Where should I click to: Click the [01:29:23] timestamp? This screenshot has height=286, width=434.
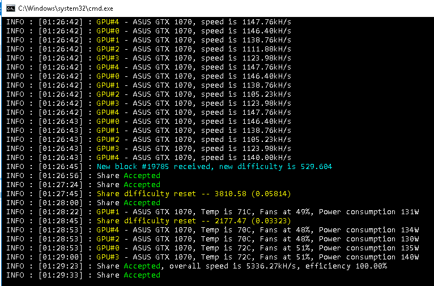61,266
